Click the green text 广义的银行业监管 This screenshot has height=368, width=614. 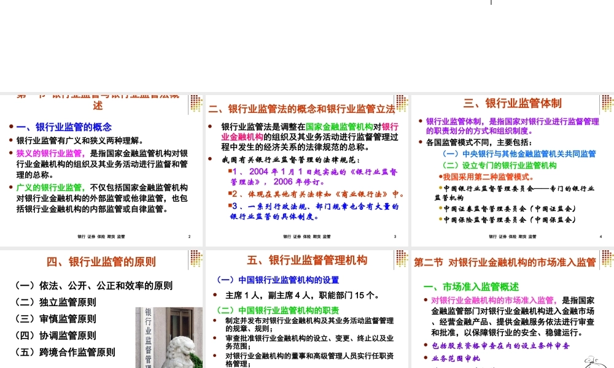[x=49, y=188]
